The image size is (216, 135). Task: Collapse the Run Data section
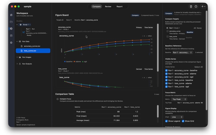tap(17, 42)
